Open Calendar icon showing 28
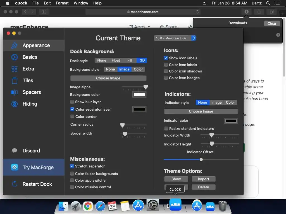Image resolution: width=286 pixels, height=214 pixels. tap(112, 206)
